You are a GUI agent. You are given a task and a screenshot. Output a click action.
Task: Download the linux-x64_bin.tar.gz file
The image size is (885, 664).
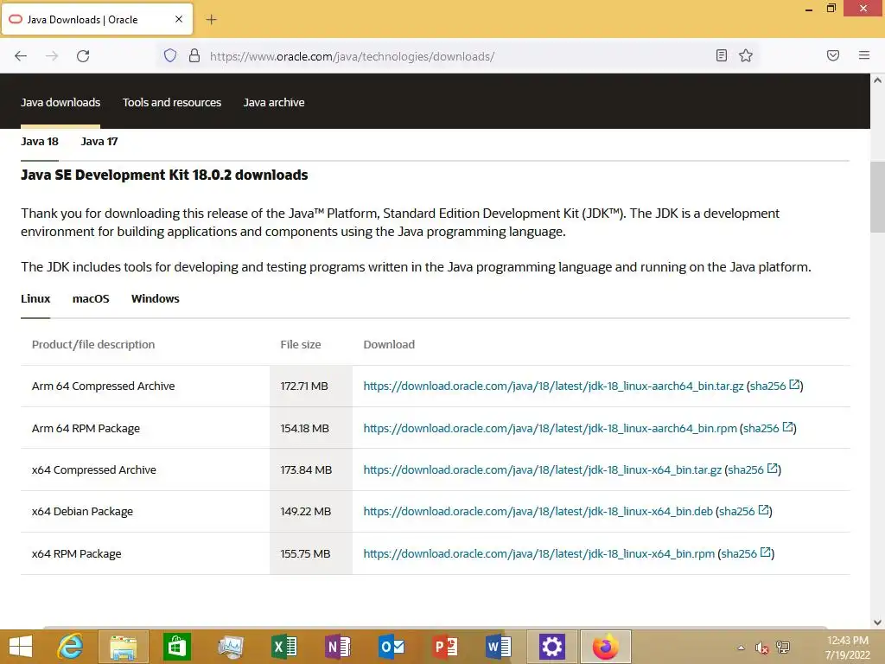pyautogui.click(x=542, y=469)
